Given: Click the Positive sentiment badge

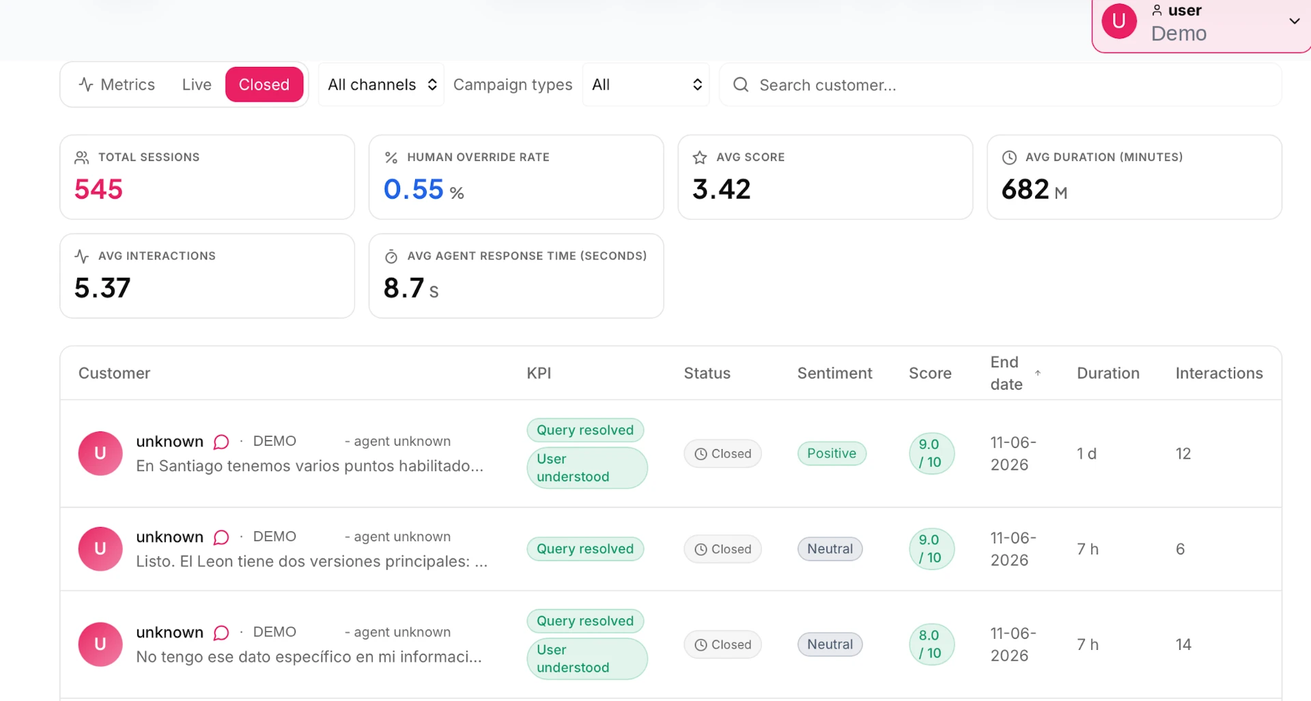Looking at the screenshot, I should [x=832, y=453].
